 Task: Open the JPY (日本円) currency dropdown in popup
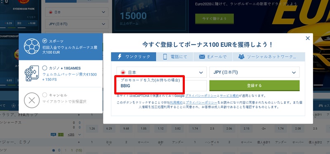[x=255, y=72]
